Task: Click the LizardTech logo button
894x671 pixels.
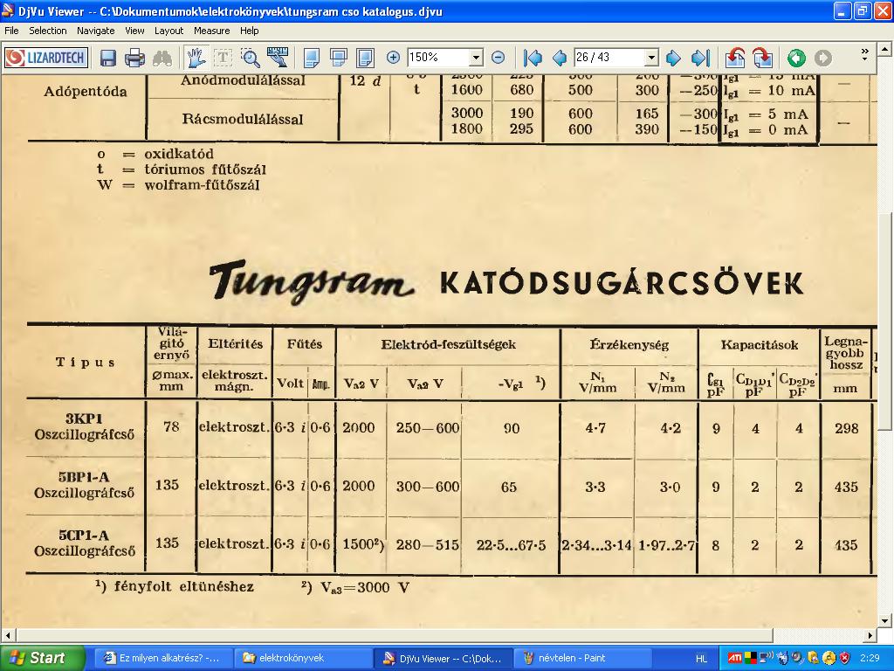Action: click(x=45, y=58)
